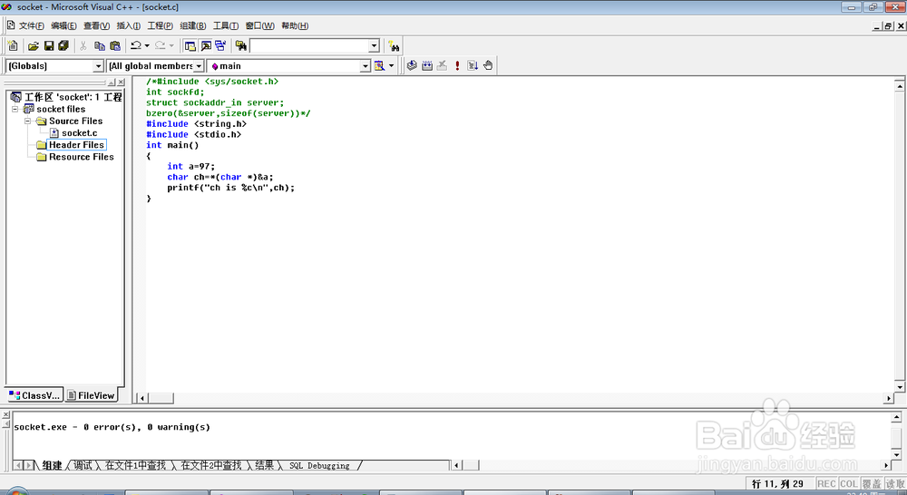907x495 pixels.
Task: Select the Header Files folder
Action: coord(76,144)
